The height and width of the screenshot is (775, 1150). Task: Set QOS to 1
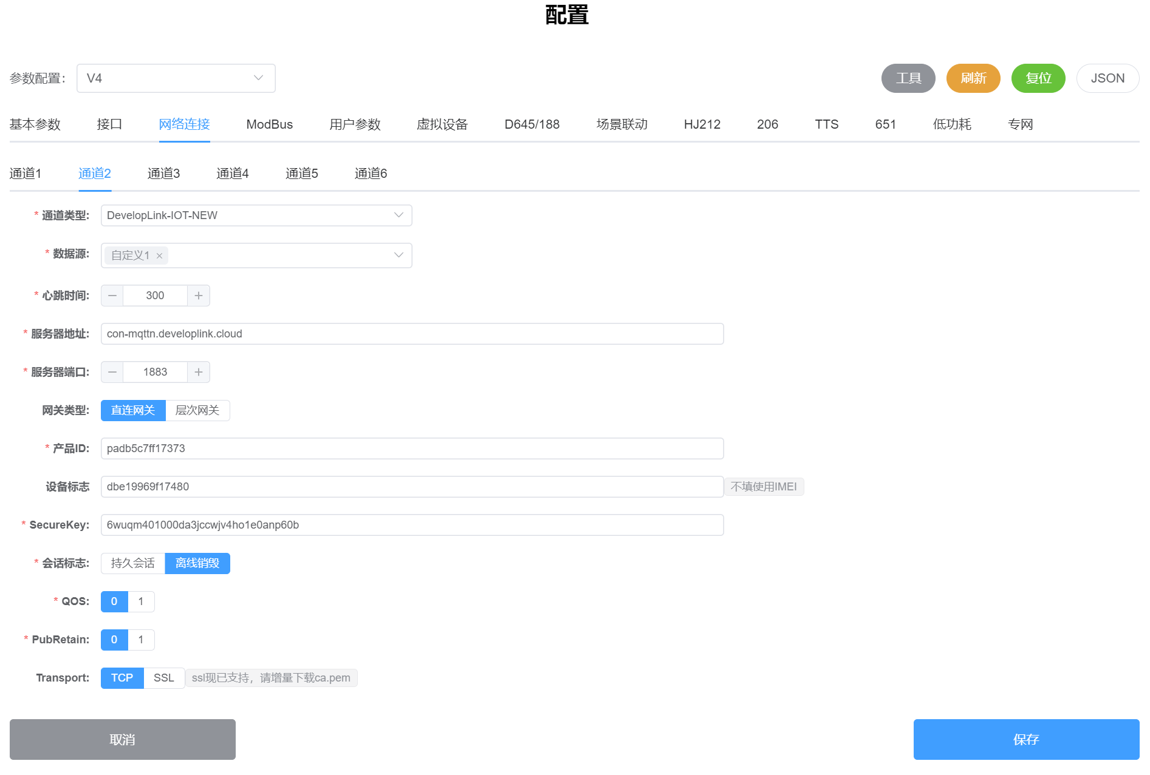(141, 601)
